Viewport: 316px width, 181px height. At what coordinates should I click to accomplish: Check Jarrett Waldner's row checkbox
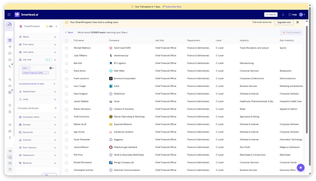coord(66,102)
